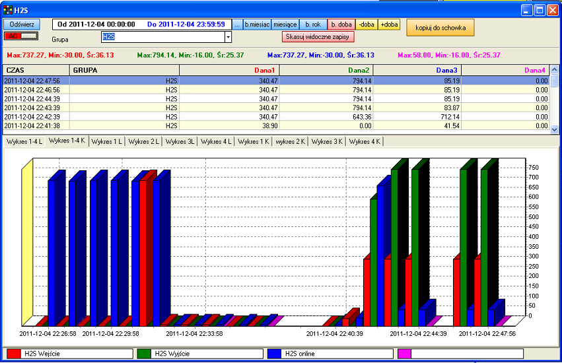Click Dana2 value 643.36
The image size is (562, 363).
click(362, 117)
